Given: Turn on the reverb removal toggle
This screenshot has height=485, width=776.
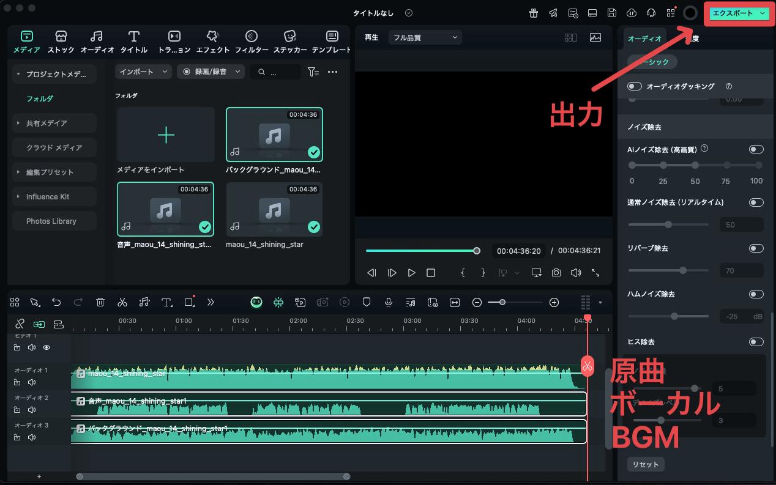Looking at the screenshot, I should pyautogui.click(x=756, y=248).
